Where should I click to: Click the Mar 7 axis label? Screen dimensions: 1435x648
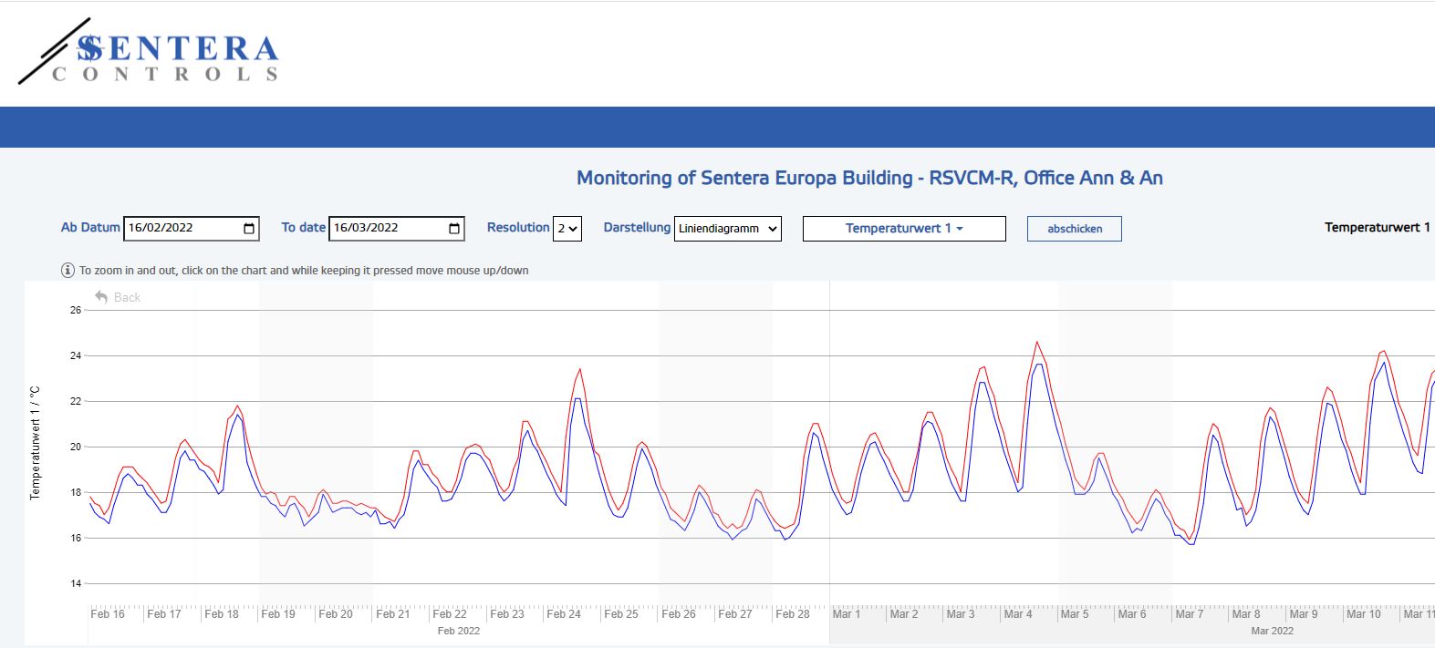click(1190, 614)
